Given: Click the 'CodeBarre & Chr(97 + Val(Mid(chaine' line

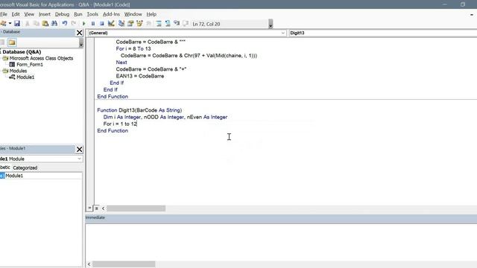Looking at the screenshot, I should click(189, 56).
